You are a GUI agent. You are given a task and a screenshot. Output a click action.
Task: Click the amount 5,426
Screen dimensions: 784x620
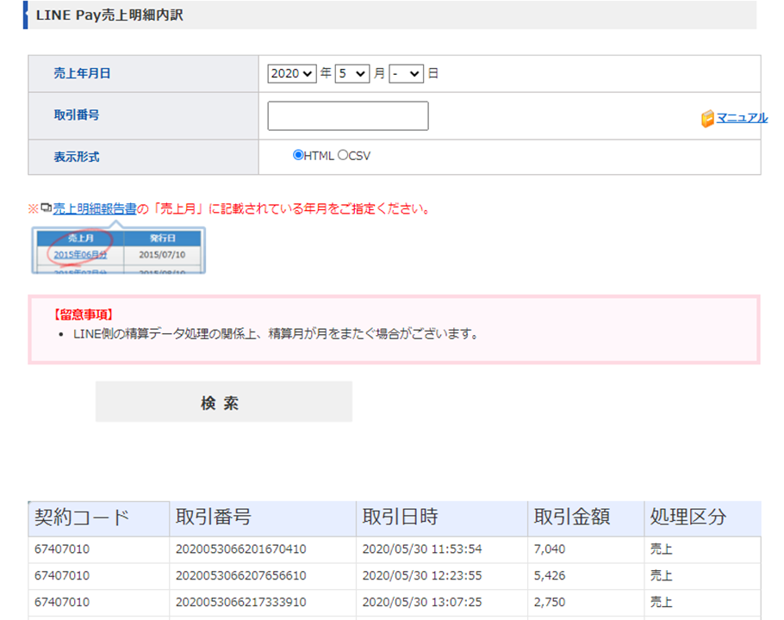point(550,575)
